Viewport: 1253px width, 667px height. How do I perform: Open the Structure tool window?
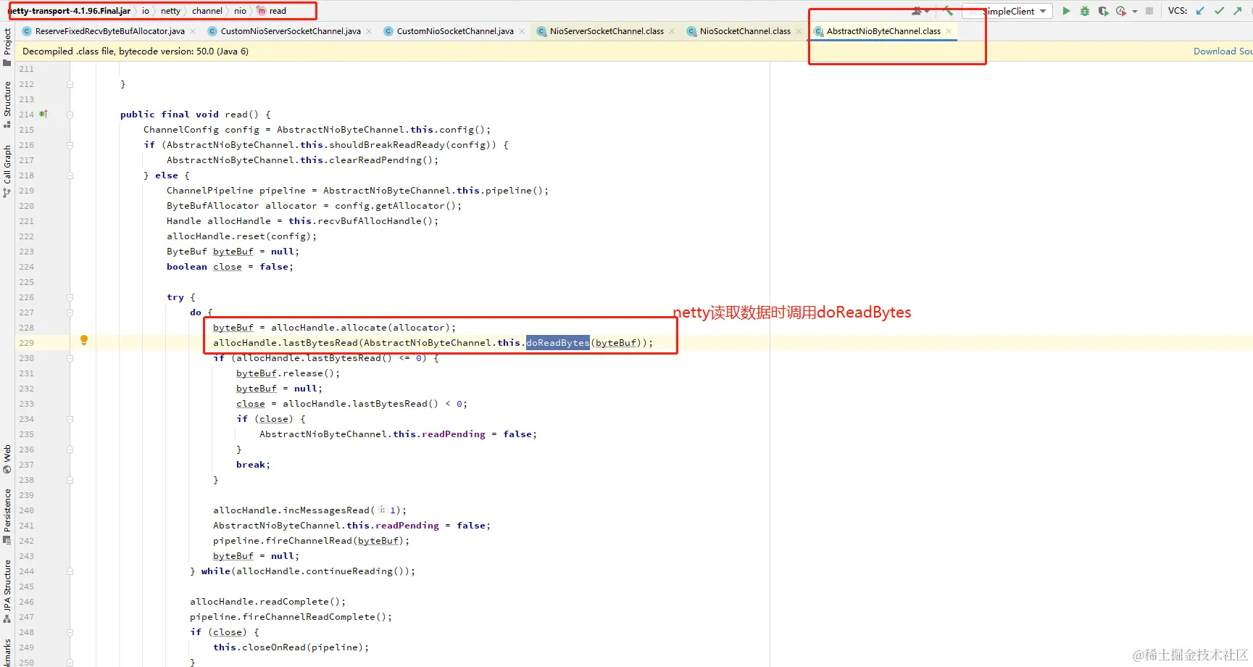click(x=7, y=104)
